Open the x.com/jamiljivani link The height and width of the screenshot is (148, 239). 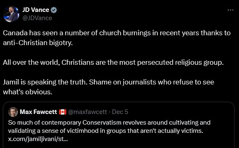[x=38, y=139]
